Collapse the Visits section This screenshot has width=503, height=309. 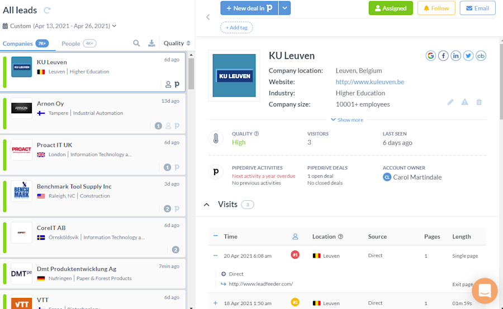(207, 205)
